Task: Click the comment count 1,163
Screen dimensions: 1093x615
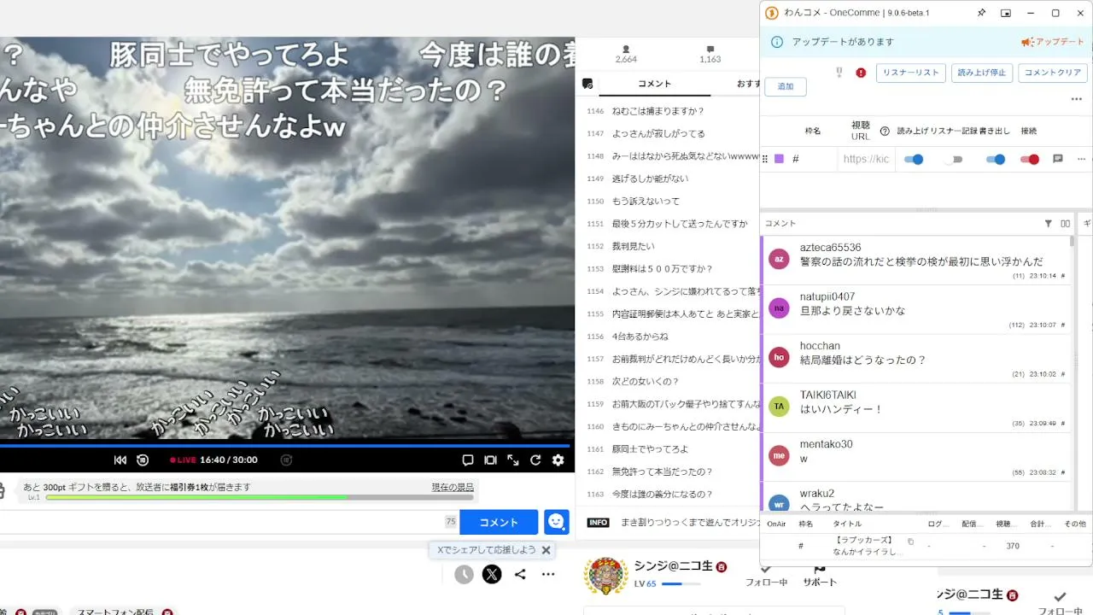Action: (710, 55)
